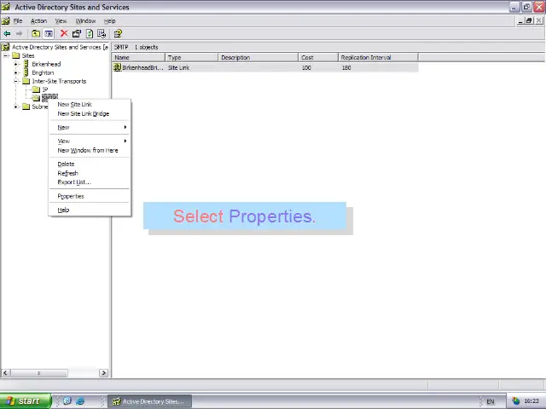Click the system tray network icon

tap(515, 401)
